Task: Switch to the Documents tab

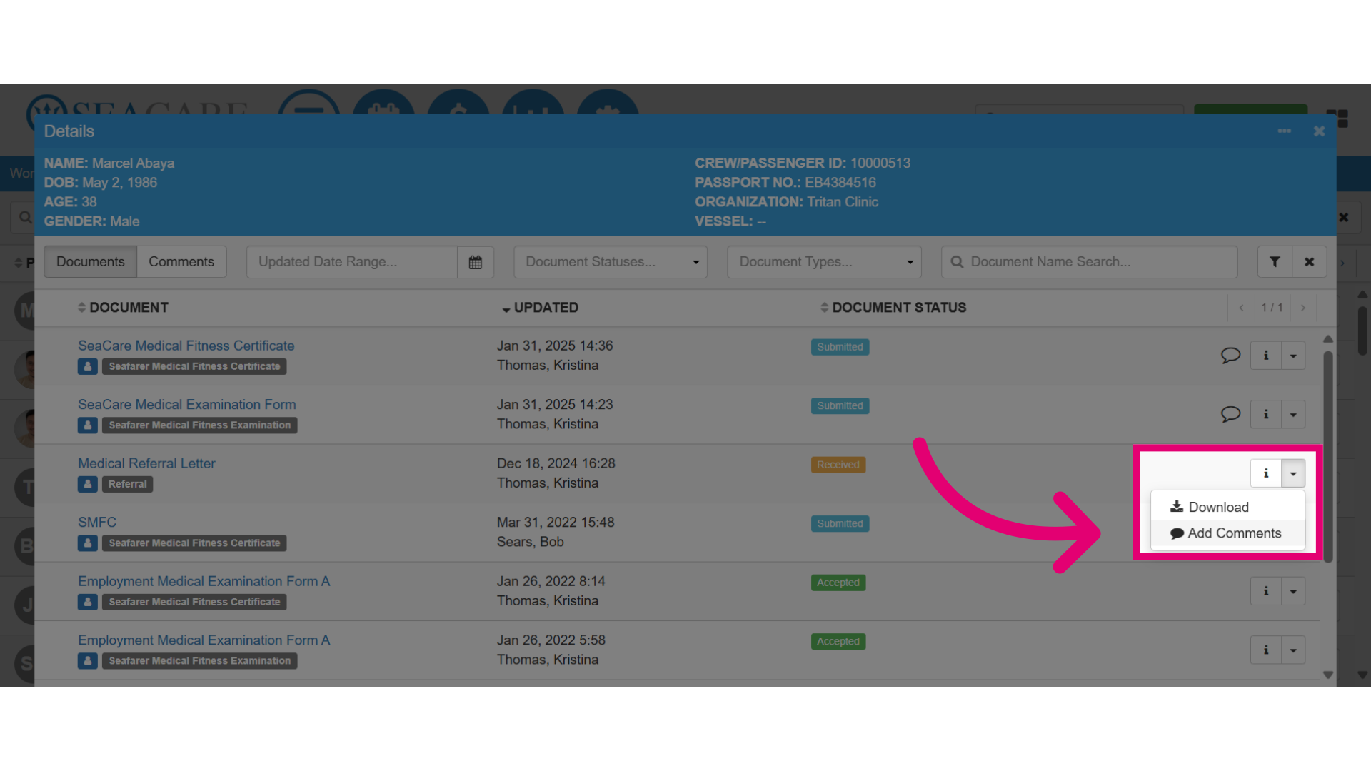Action: tap(91, 262)
